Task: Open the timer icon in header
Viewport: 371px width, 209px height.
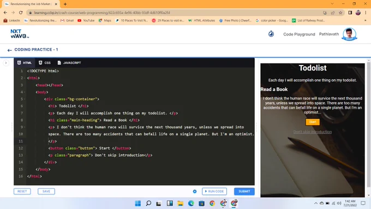Action: point(271,34)
